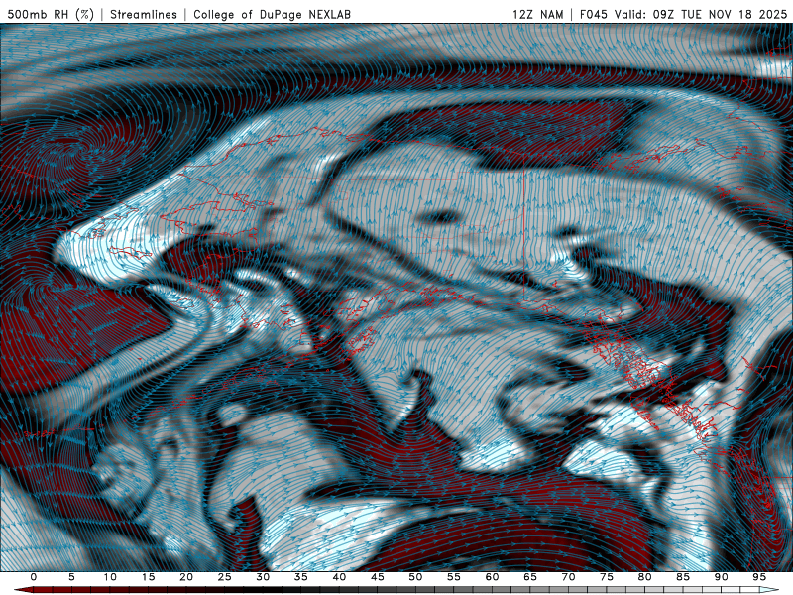Viewport: 793px width, 595px height.
Task: Click the colorbar label "30"
Action: pos(263,577)
